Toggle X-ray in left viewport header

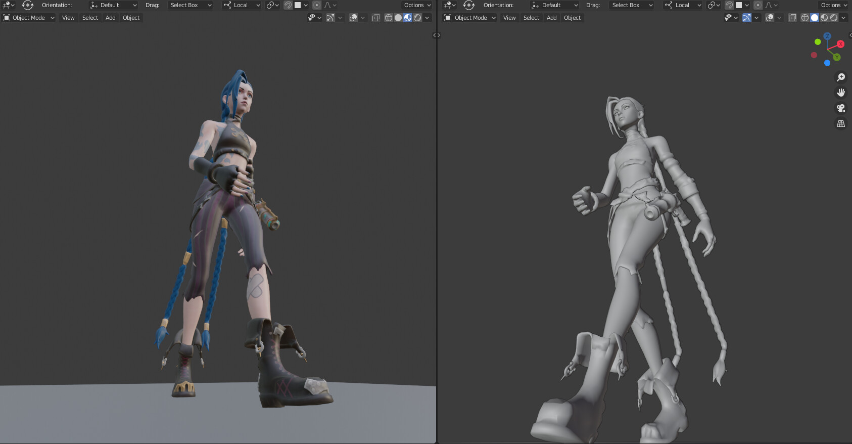375,18
